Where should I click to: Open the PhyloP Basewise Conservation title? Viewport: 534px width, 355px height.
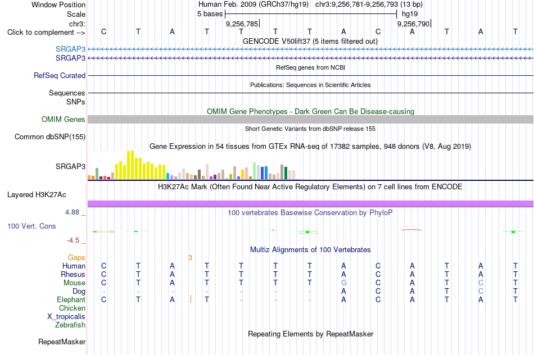(x=310, y=213)
